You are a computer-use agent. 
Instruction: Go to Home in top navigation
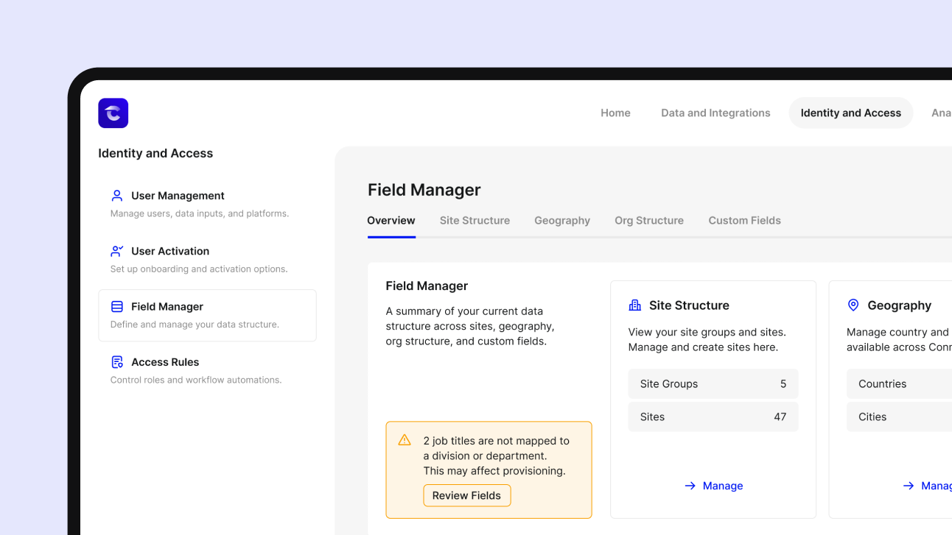click(x=615, y=113)
